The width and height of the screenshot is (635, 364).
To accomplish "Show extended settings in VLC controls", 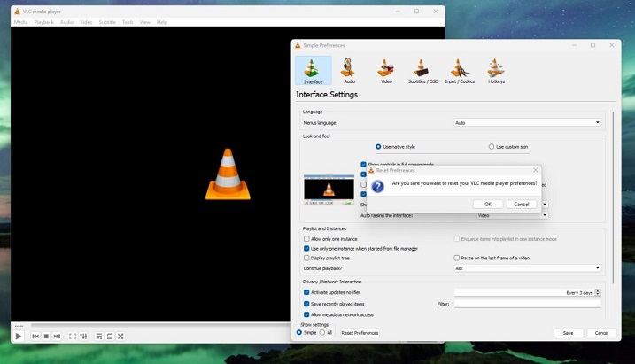I will (83, 336).
